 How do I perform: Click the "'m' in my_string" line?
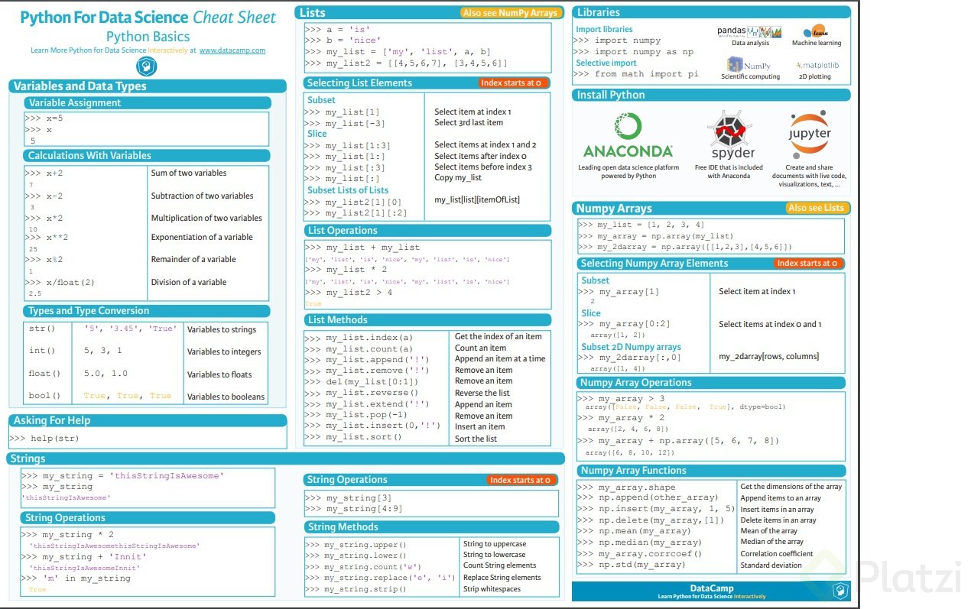pos(76,578)
